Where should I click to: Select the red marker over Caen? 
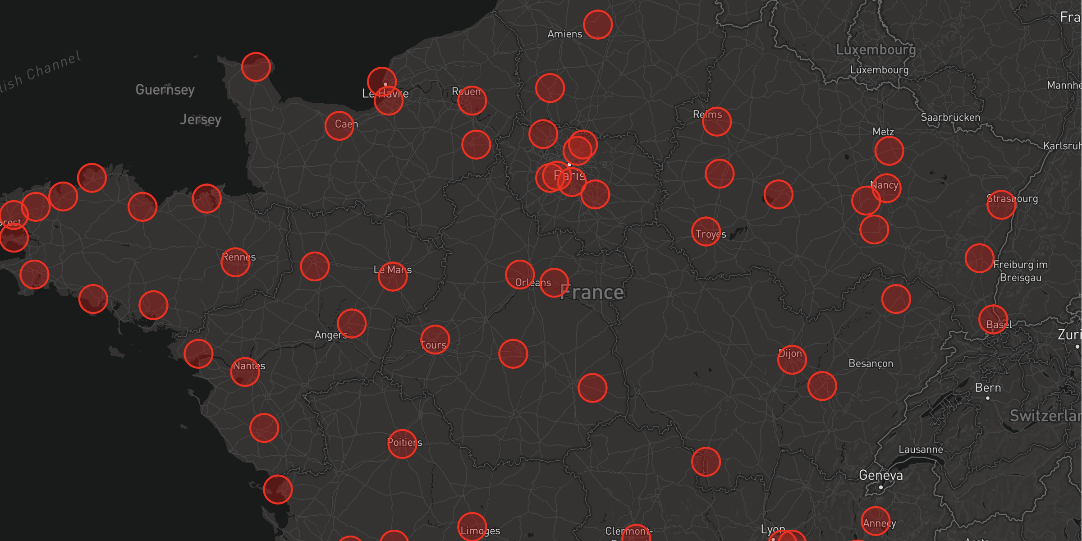[339, 125]
